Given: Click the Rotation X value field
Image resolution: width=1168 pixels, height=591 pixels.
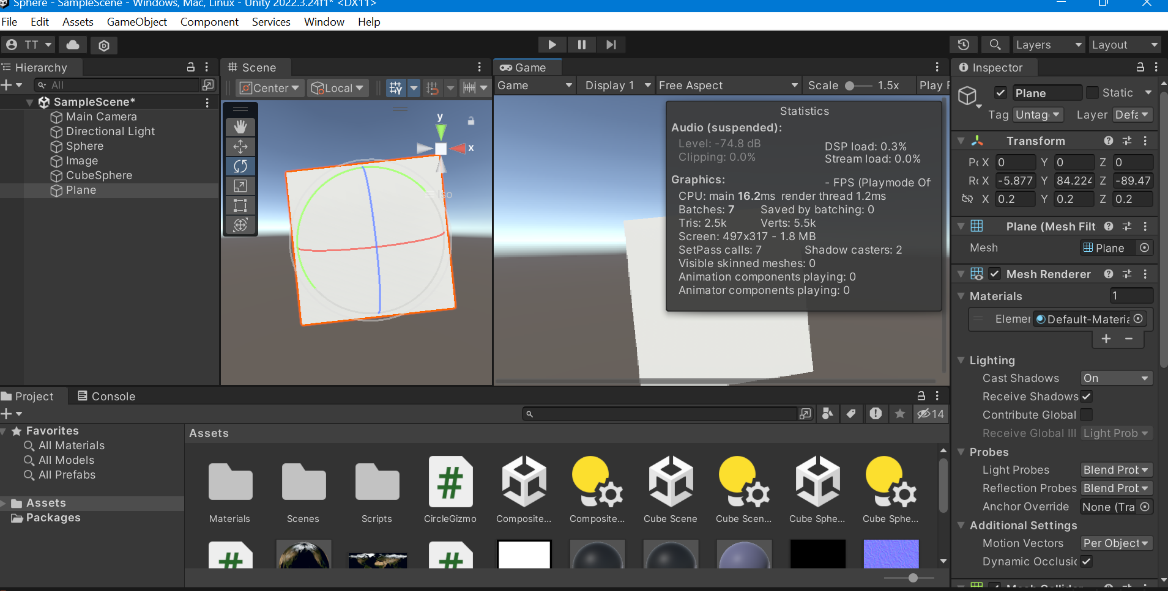Looking at the screenshot, I should pos(1016,181).
